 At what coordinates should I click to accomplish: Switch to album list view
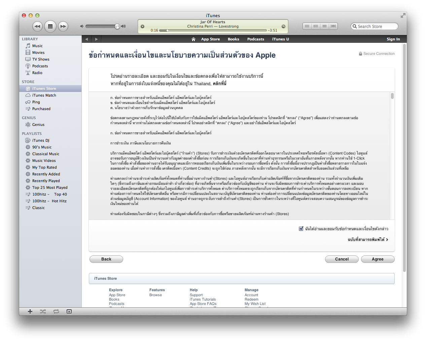[x=316, y=26]
